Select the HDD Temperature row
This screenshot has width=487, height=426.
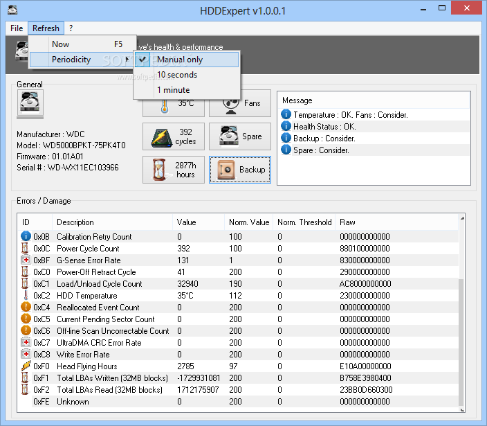point(86,296)
